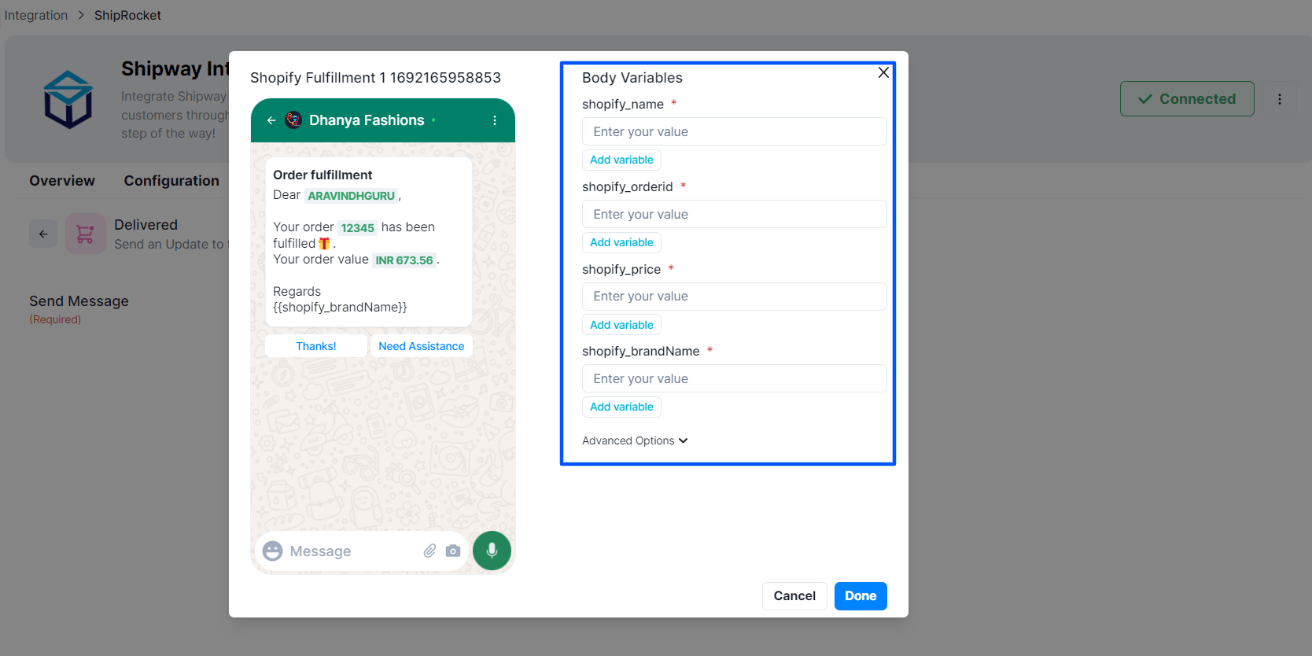Open the three-dot menu in chat preview header
This screenshot has height=656, width=1312.
pos(495,120)
